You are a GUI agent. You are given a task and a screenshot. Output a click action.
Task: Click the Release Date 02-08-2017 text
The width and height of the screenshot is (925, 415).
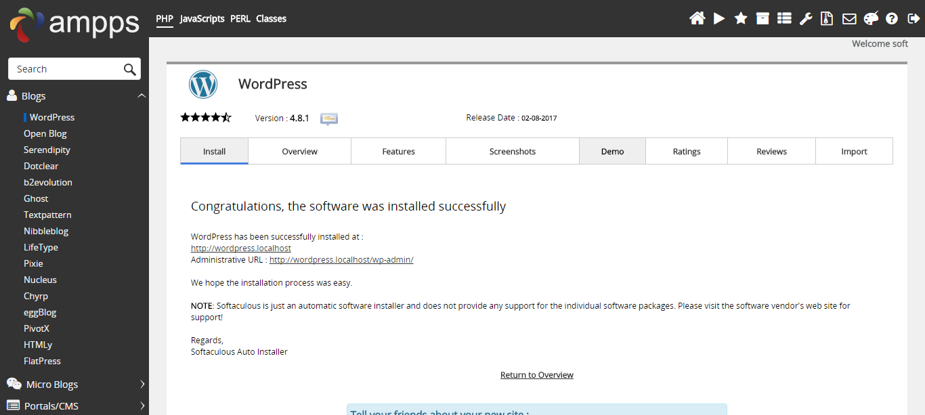coord(511,118)
